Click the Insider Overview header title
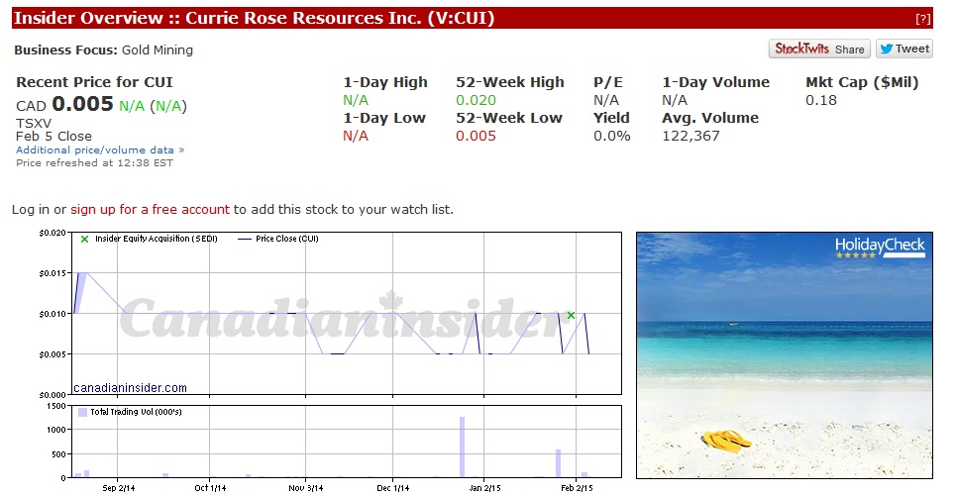This screenshot has height=496, width=955. point(254,18)
